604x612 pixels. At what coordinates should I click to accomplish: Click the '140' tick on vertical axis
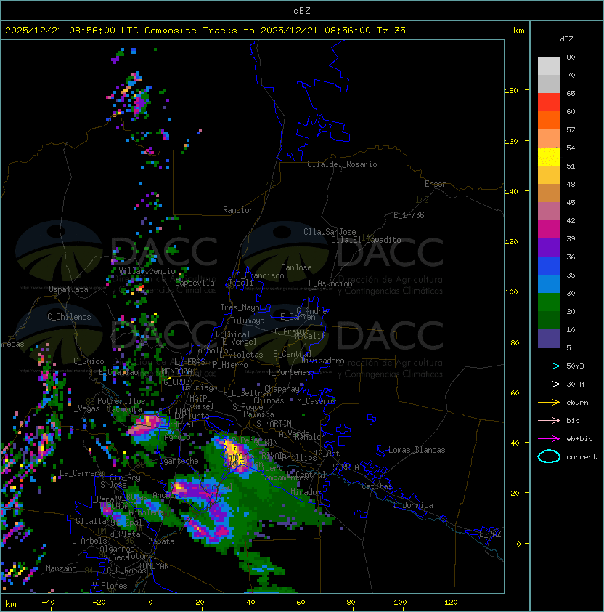click(x=511, y=191)
